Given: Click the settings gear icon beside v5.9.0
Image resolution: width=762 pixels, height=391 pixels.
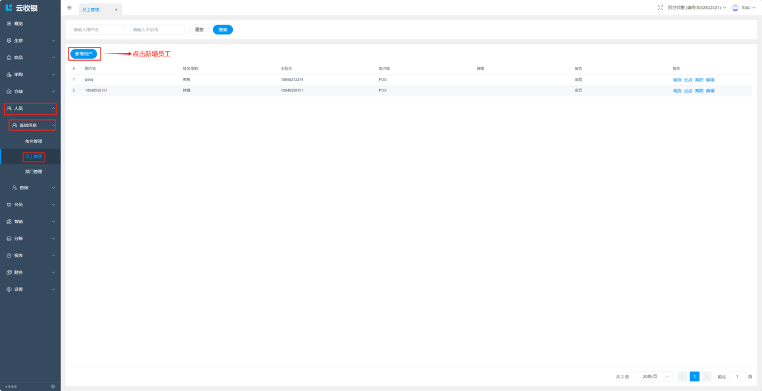Looking at the screenshot, I should click(53, 386).
